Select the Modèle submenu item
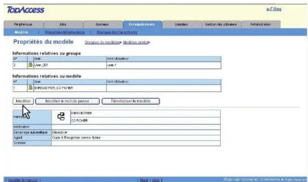 (x=21, y=32)
